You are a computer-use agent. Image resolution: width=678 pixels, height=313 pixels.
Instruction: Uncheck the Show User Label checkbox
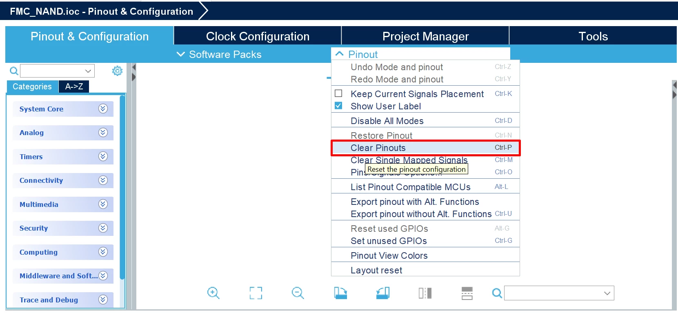338,106
